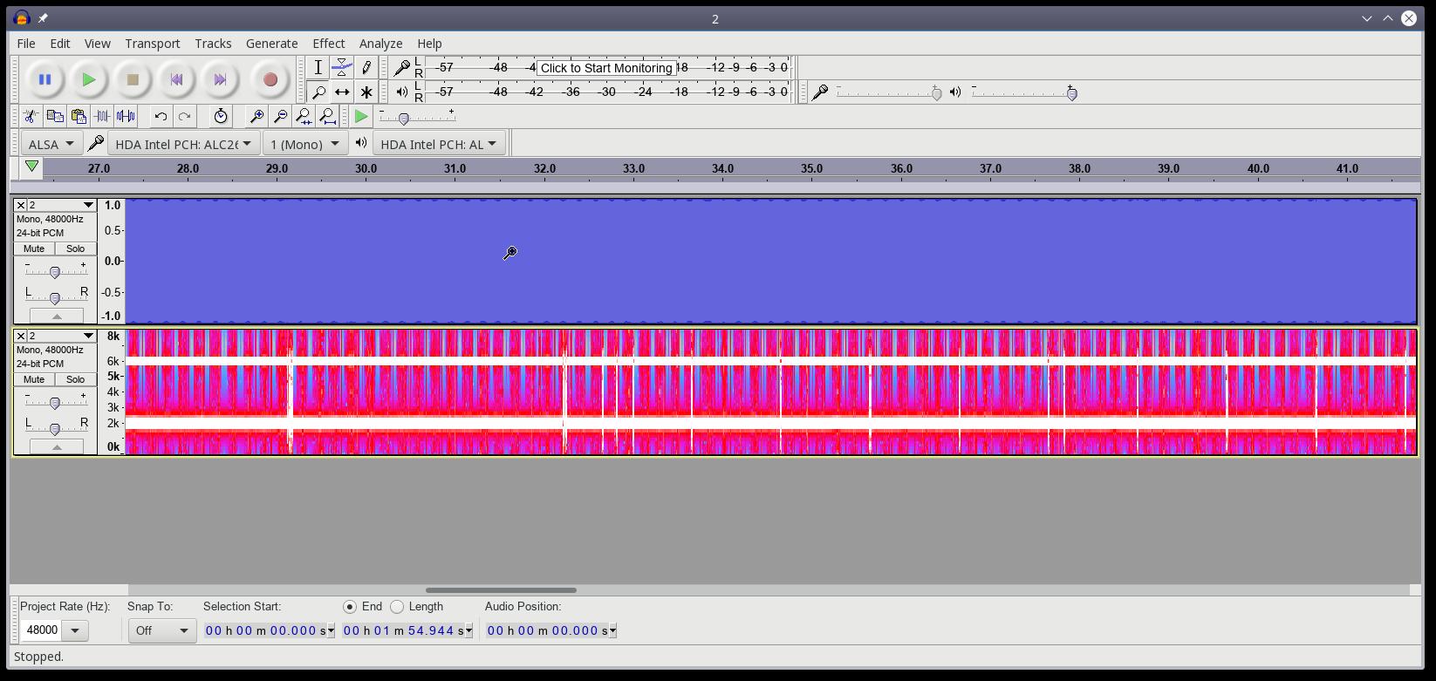Open the Analyze menu

point(380,44)
